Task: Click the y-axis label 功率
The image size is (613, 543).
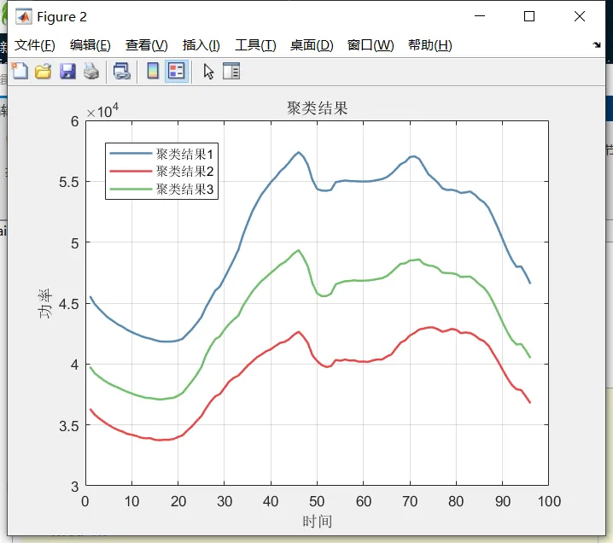Action: point(44,304)
